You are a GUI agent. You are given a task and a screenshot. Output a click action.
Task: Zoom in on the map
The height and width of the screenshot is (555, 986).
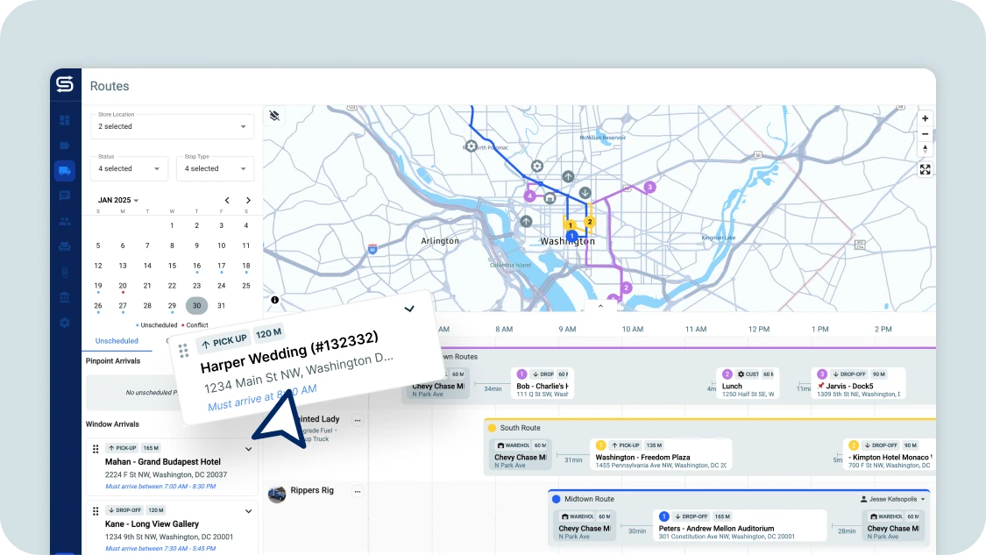tap(925, 118)
